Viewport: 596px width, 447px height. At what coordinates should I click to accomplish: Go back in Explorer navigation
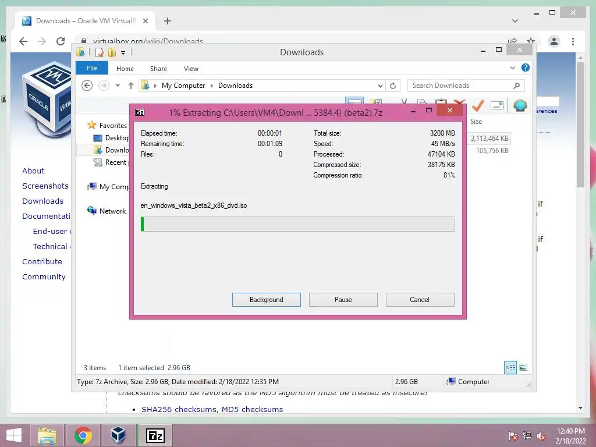click(x=87, y=86)
